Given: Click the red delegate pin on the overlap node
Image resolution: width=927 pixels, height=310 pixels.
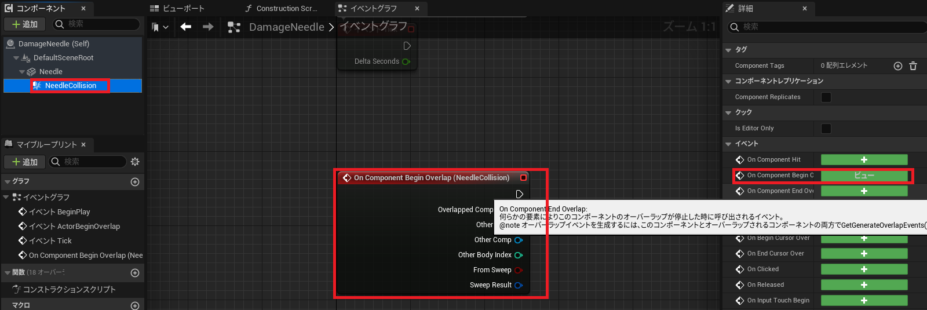Looking at the screenshot, I should click(524, 178).
